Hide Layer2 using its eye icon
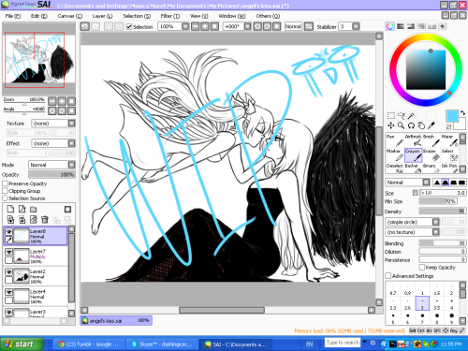Viewport: 468px width, 351px height. coord(8,272)
